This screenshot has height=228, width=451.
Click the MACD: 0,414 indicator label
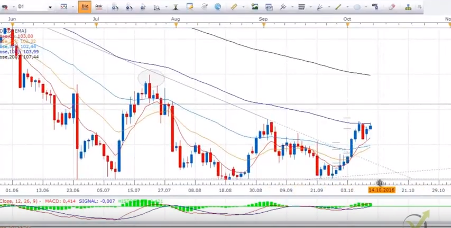[60, 201]
